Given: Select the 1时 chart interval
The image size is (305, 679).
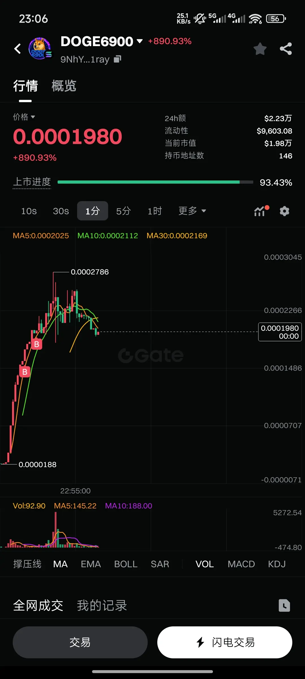Looking at the screenshot, I should coord(155,211).
